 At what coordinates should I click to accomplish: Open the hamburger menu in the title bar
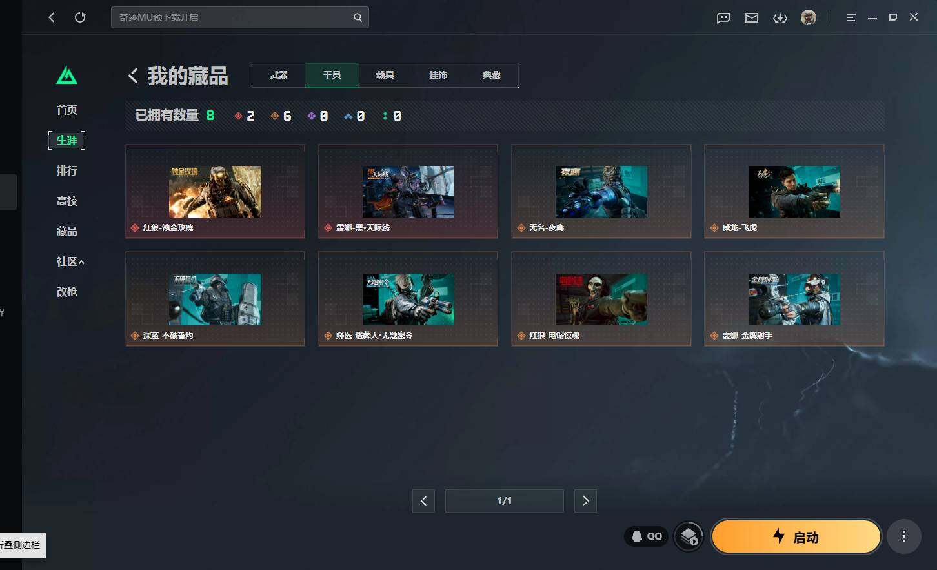click(x=851, y=17)
